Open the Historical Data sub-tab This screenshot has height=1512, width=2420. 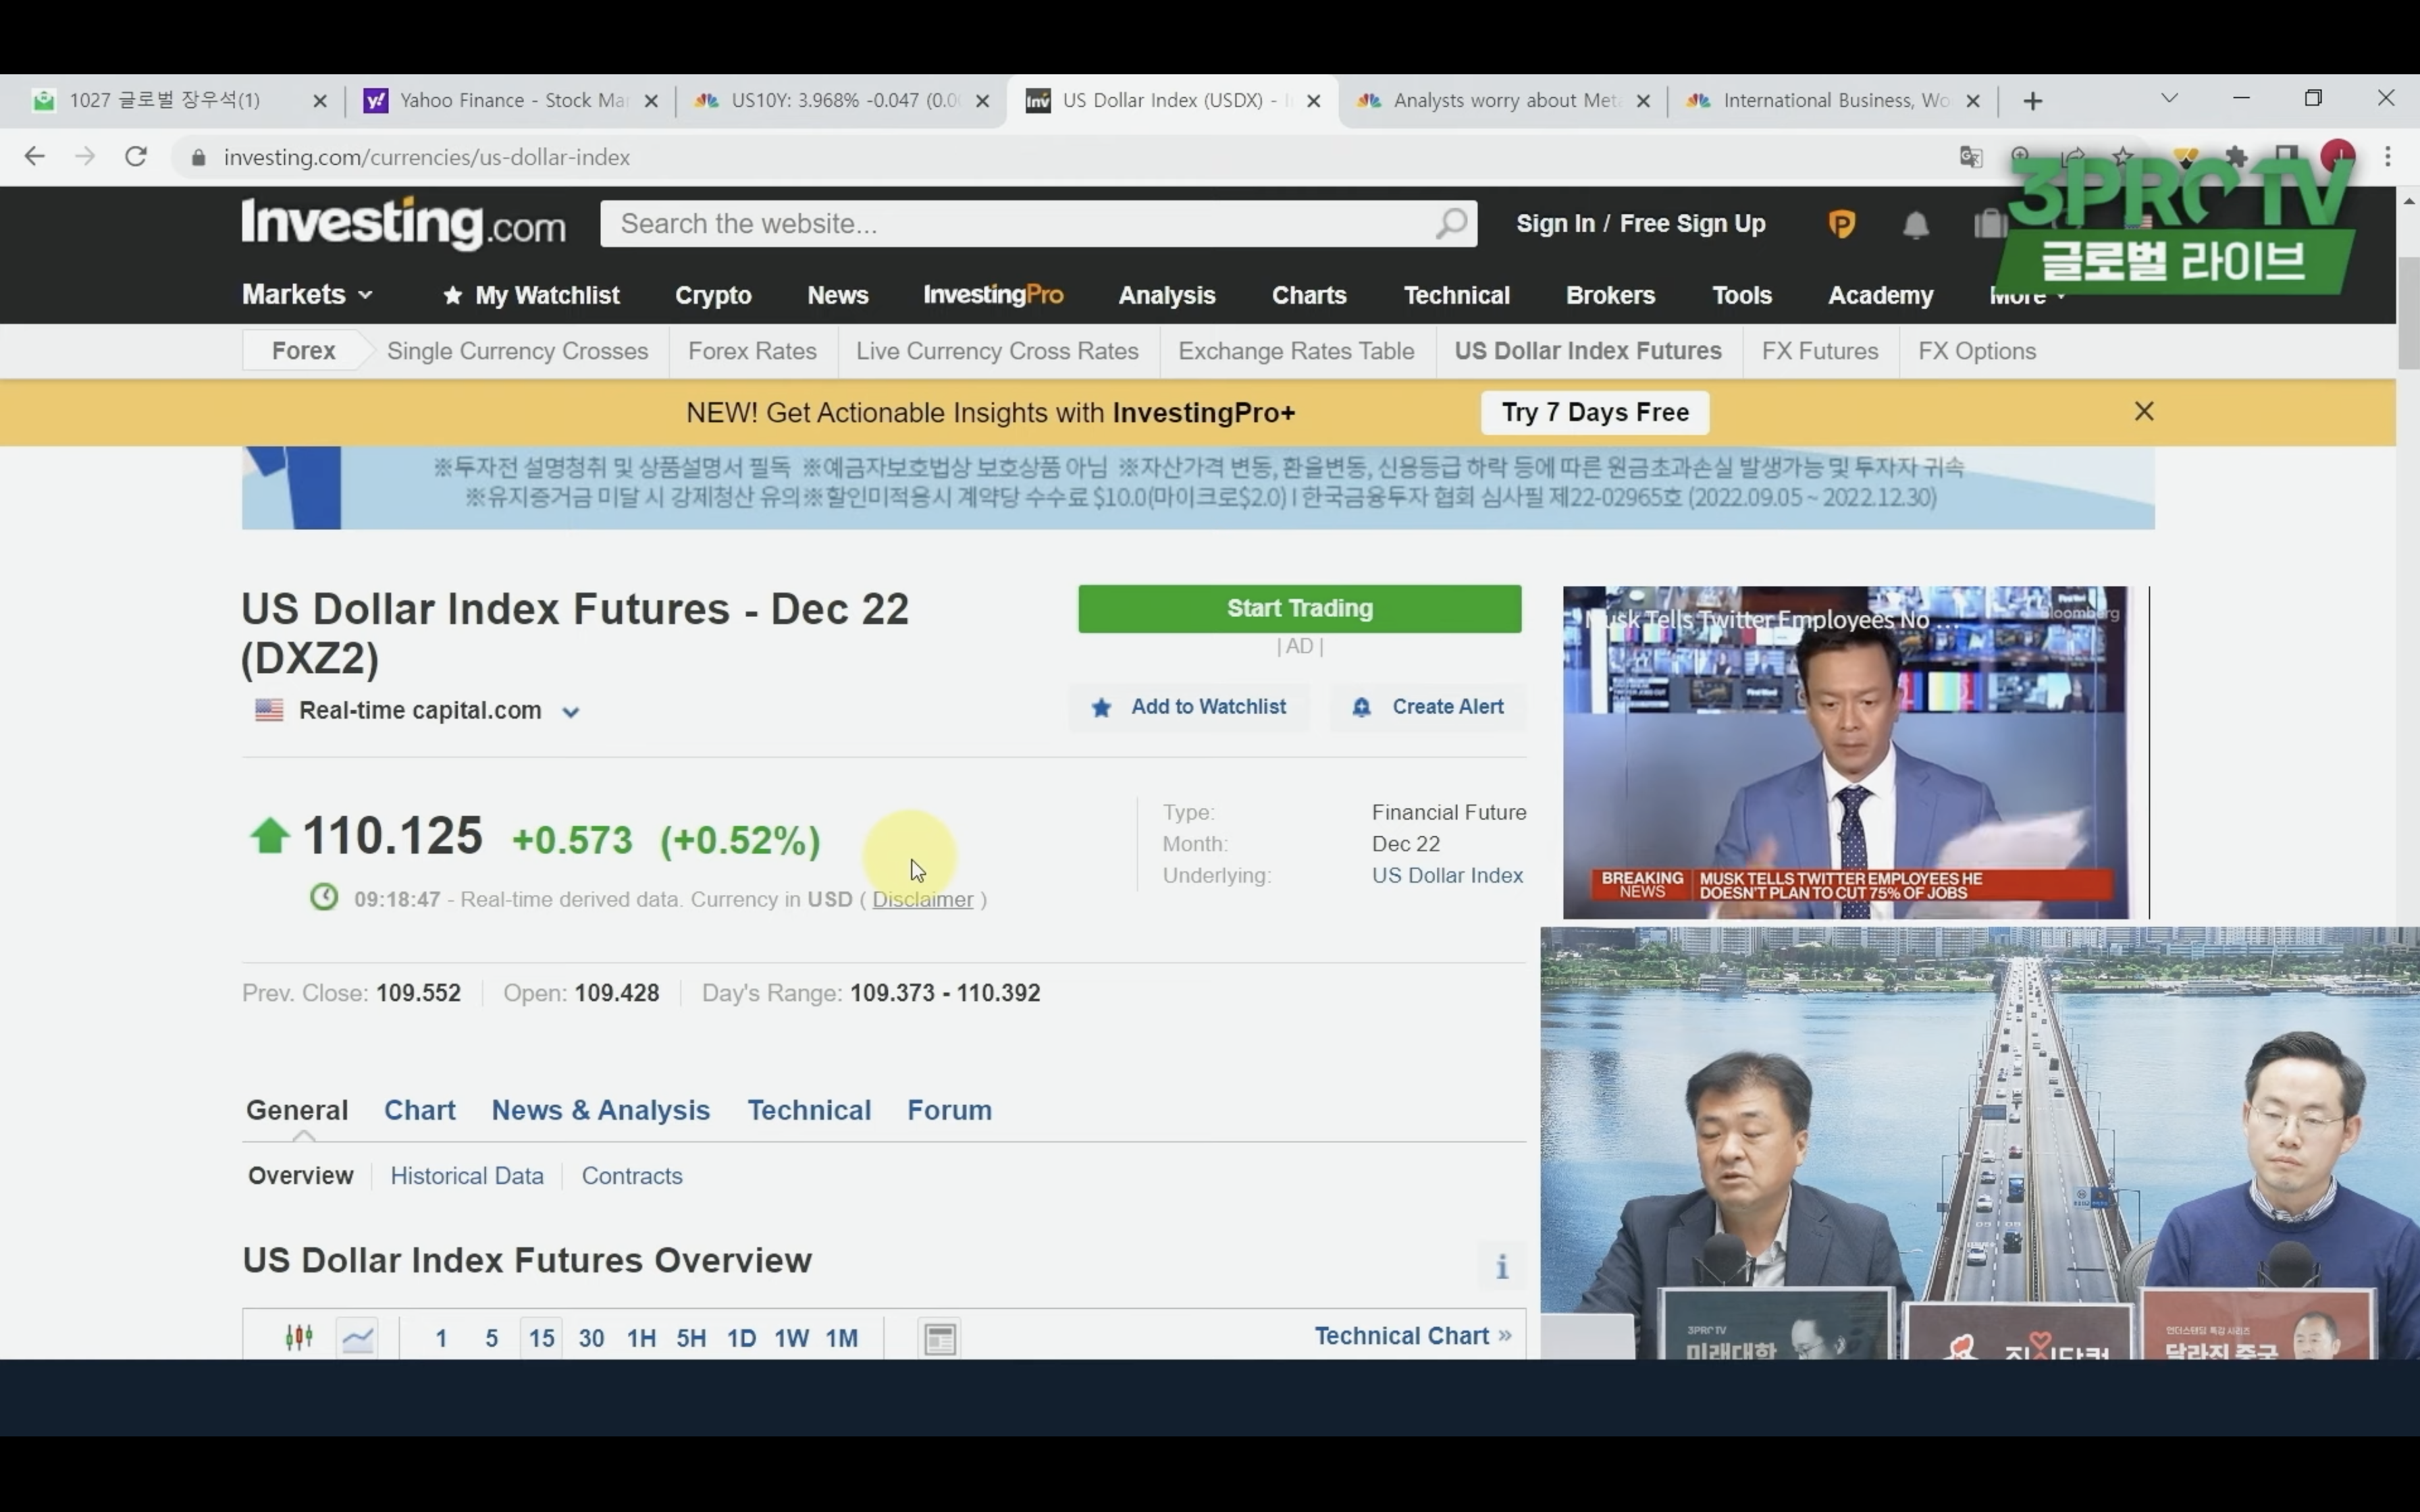coord(467,1176)
